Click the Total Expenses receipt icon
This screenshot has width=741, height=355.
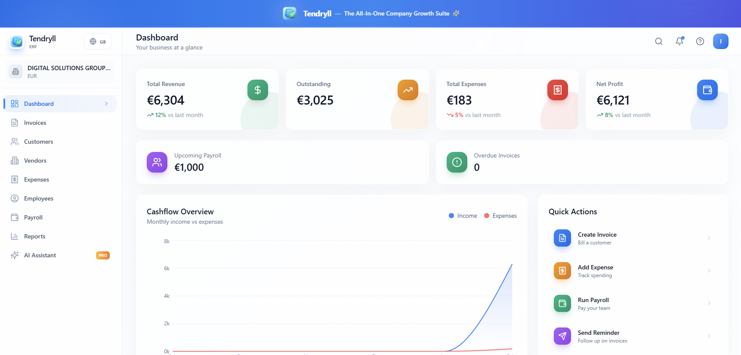click(x=557, y=90)
